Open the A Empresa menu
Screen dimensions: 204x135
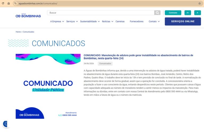click(x=56, y=22)
